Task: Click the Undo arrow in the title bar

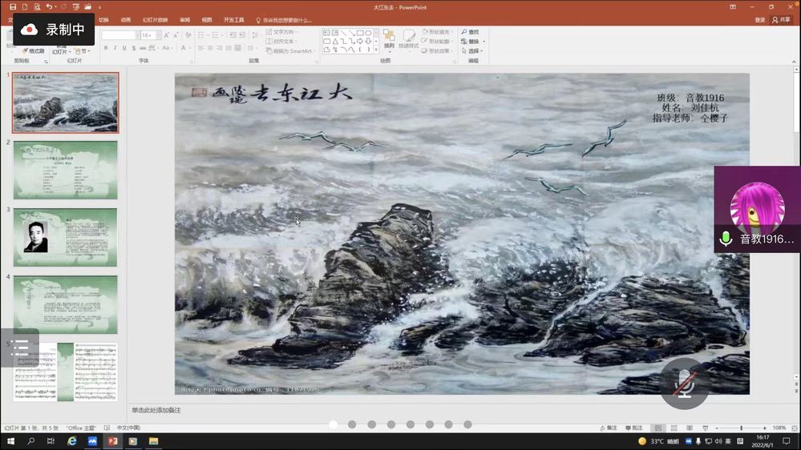Action: [x=49, y=6]
